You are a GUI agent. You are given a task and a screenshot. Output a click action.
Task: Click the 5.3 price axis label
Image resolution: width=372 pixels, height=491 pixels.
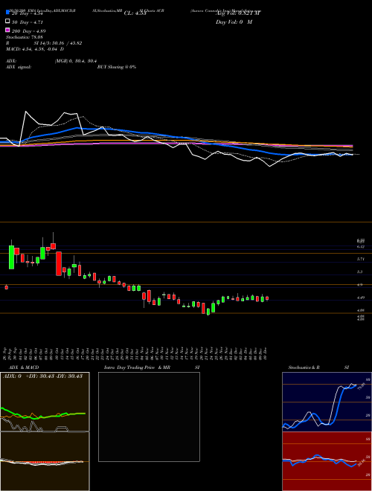point(360,272)
